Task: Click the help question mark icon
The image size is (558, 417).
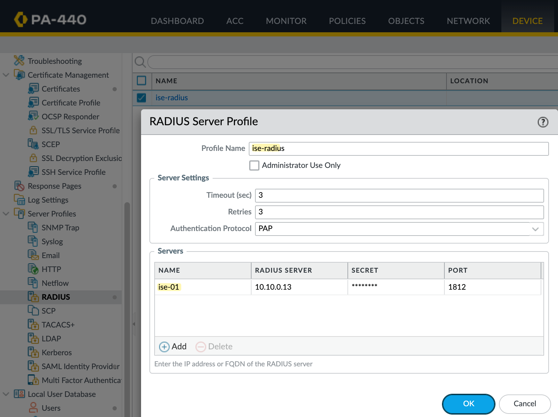Action: click(543, 122)
